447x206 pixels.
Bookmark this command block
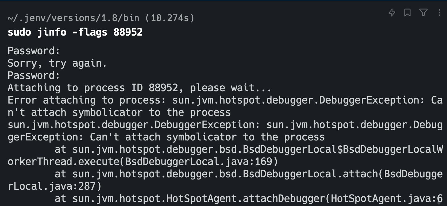[x=407, y=13]
